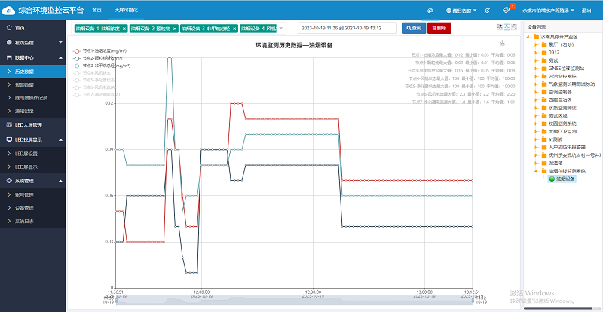Collapse the 济南某综合产业区 tree root

click(x=528, y=37)
